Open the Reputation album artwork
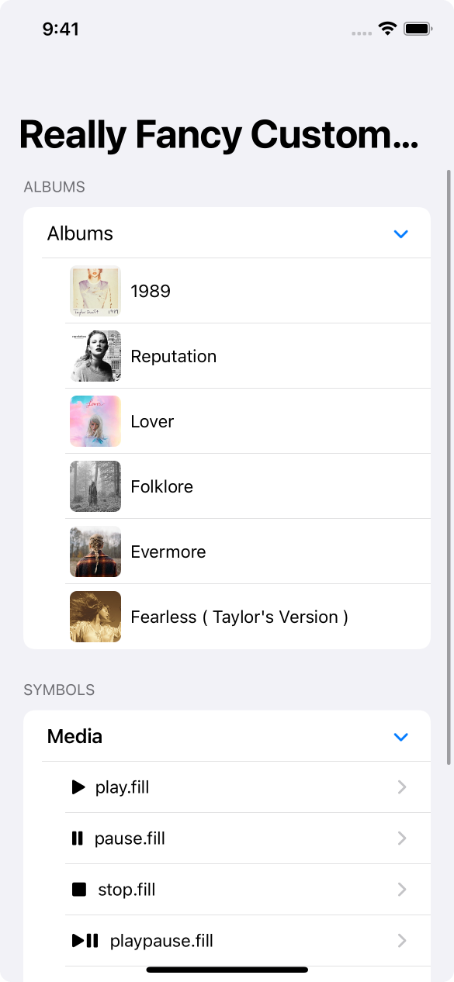The height and width of the screenshot is (982, 454). [x=95, y=355]
